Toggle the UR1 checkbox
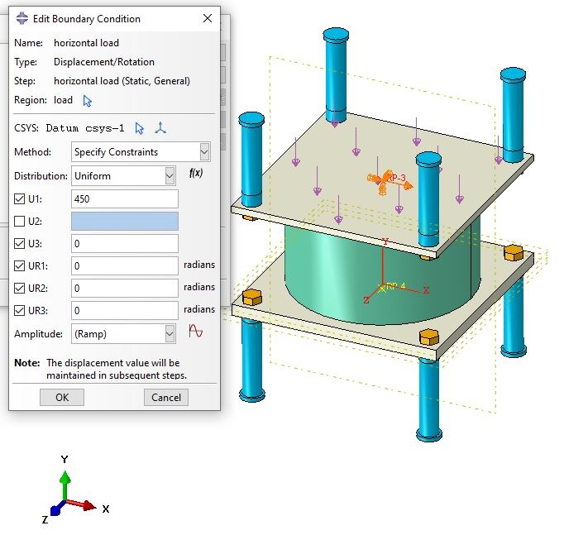Viewport: 564px width, 535px height. 19,265
